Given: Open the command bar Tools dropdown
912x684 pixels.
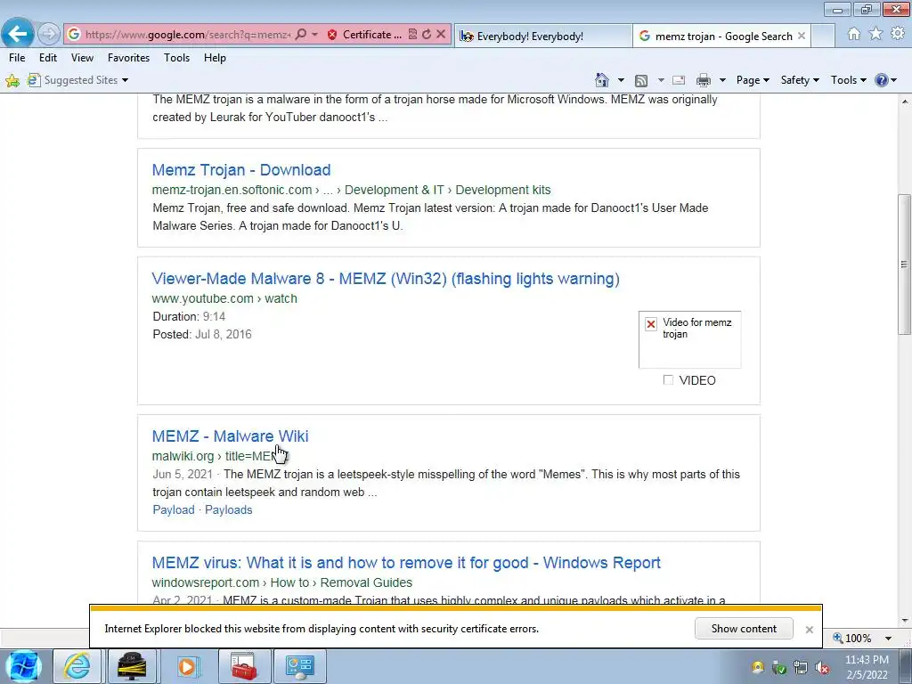Looking at the screenshot, I should [x=849, y=80].
